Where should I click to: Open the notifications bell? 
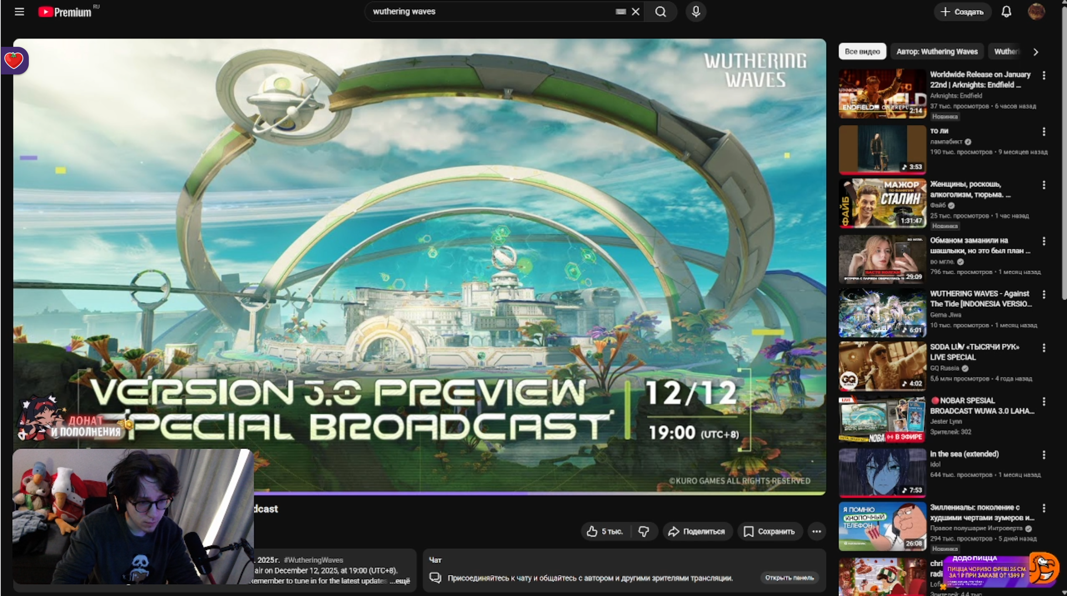point(1006,11)
